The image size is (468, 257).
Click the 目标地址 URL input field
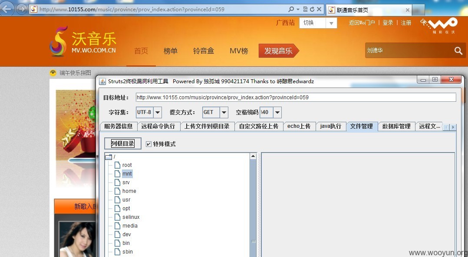[296, 98]
